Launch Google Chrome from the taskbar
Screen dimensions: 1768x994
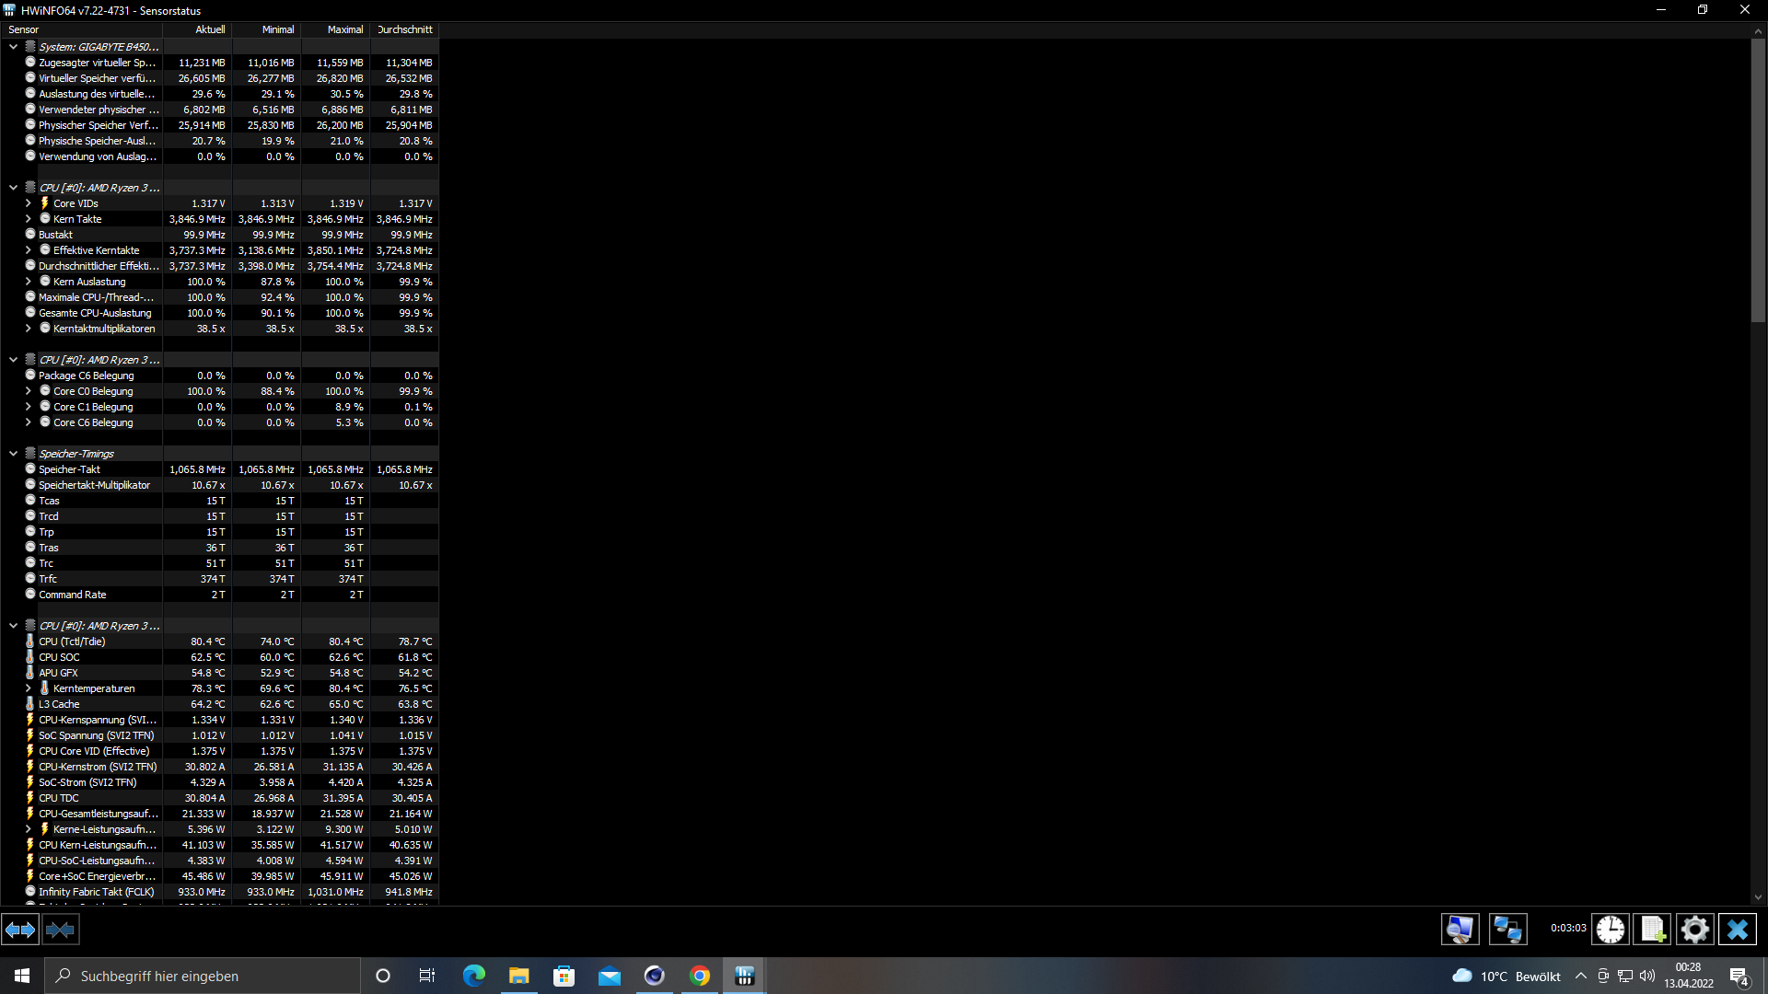pyautogui.click(x=700, y=976)
